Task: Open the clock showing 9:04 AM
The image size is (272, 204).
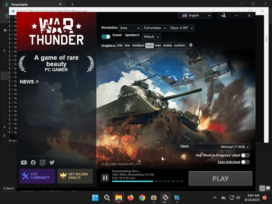Action: (x=252, y=198)
